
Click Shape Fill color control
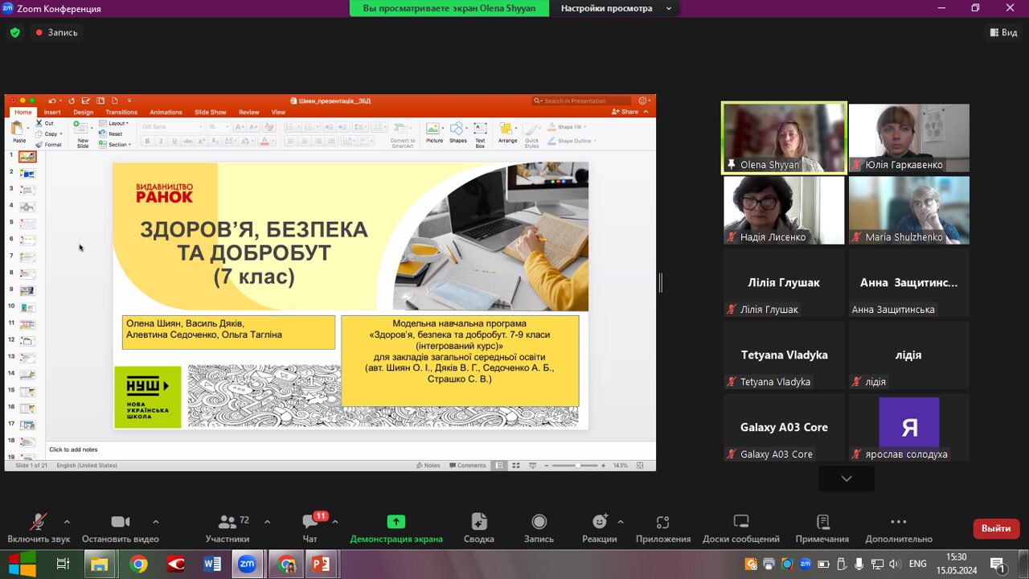[568, 127]
